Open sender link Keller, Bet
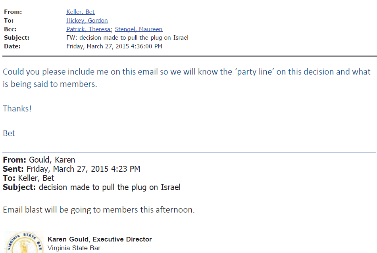Image resolution: width=377 pixels, height=253 pixels. (80, 12)
